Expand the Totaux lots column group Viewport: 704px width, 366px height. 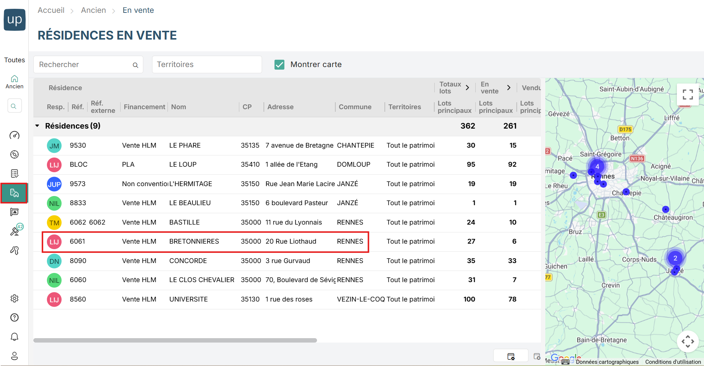coord(467,88)
